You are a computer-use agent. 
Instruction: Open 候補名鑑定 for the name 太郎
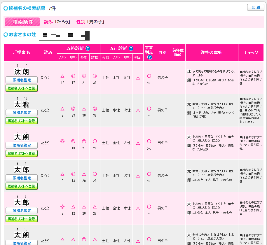(x=22, y=178)
